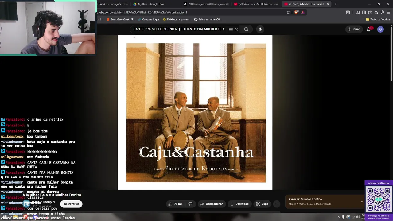Open the account avatar G menu

coord(380,29)
